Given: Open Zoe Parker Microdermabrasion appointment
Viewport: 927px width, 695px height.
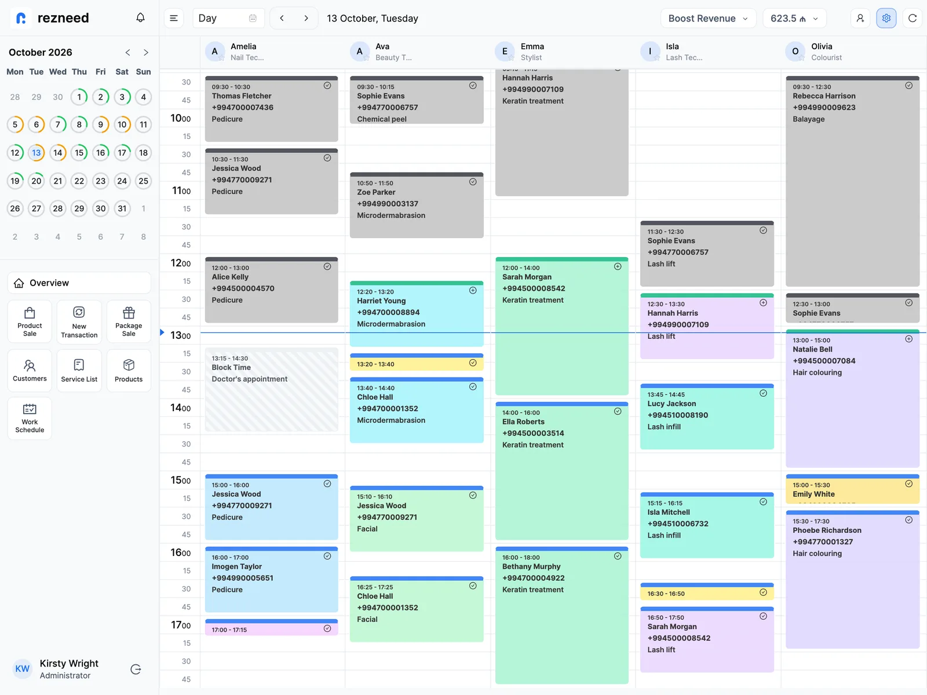Looking at the screenshot, I should point(417,205).
